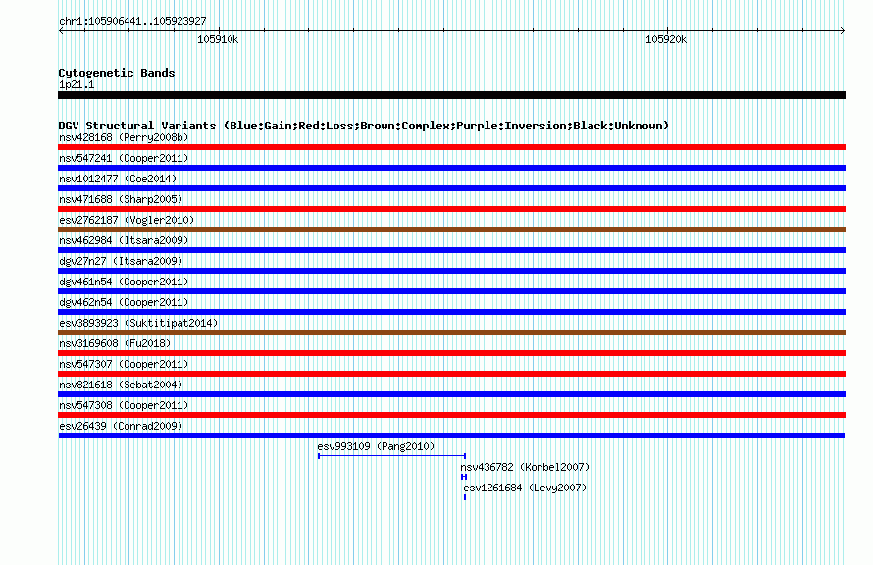
Task: Select the blue nsv462984 gain bar
Action: (x=451, y=250)
